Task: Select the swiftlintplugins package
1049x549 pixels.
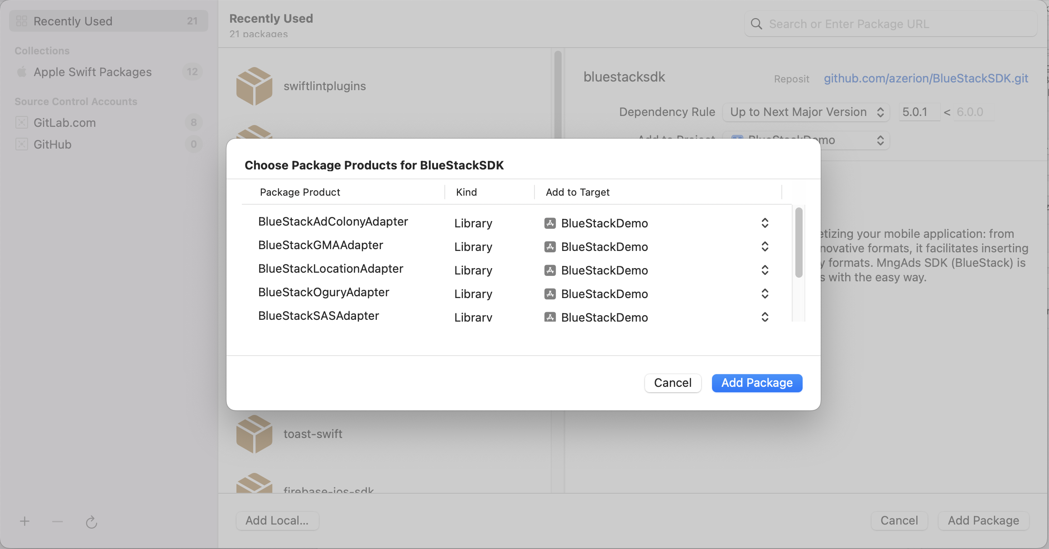Action: click(385, 86)
